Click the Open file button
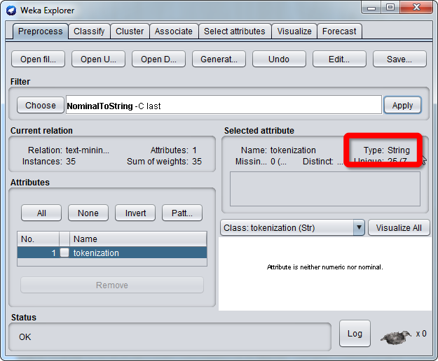 pyautogui.click(x=38, y=59)
